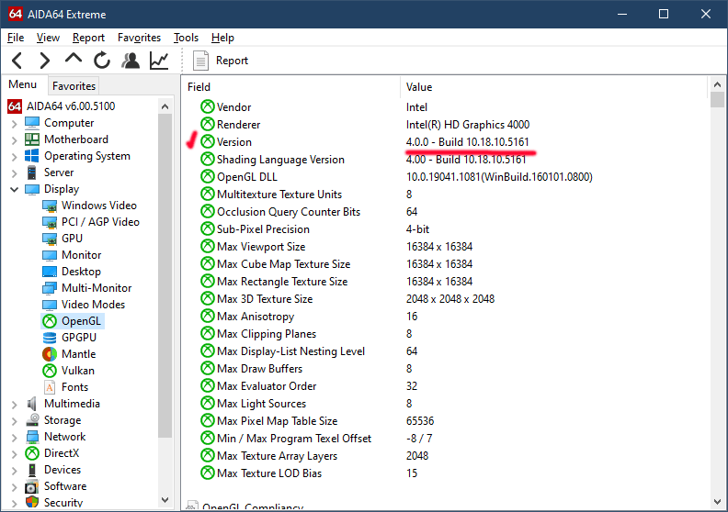Viewport: 728px width, 512px height.
Task: Select the Server icon in tree
Action: (x=31, y=173)
